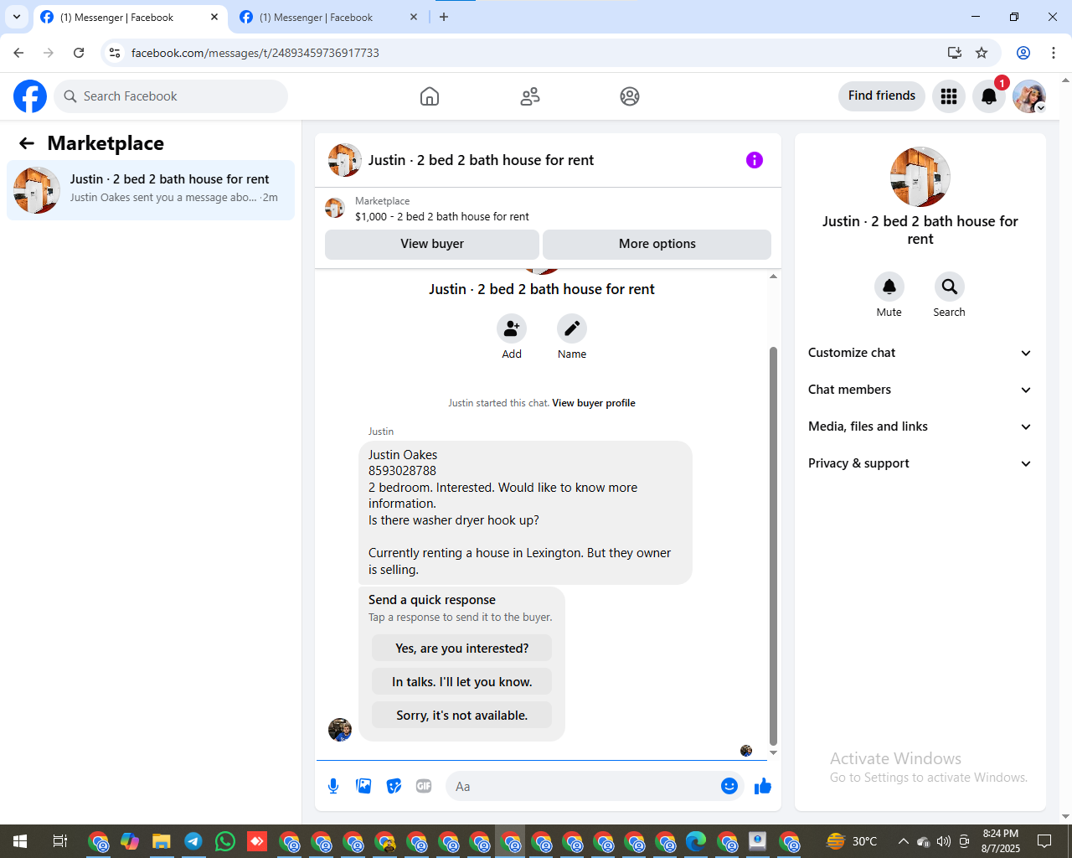
Task: Navigate back in the browser
Action: coord(18,53)
